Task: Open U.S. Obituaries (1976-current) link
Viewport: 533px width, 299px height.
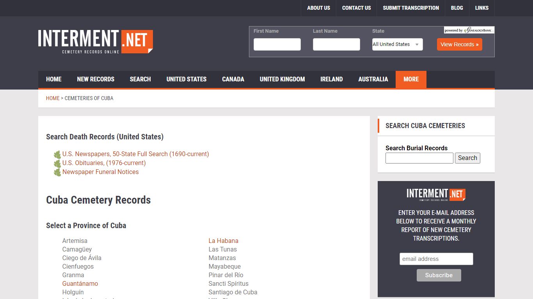Action: tap(104, 163)
